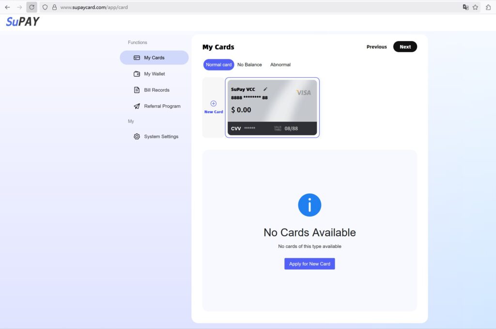Image resolution: width=496 pixels, height=329 pixels.
Task: Click the plus icon to create a New Card
Action: pos(213,103)
